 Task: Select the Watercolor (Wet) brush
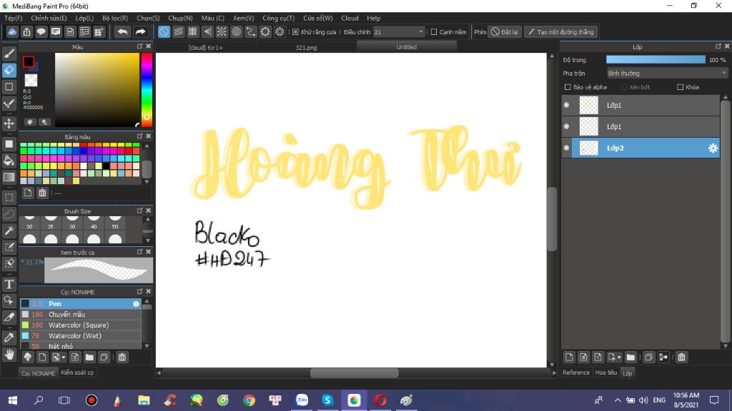pyautogui.click(x=74, y=335)
